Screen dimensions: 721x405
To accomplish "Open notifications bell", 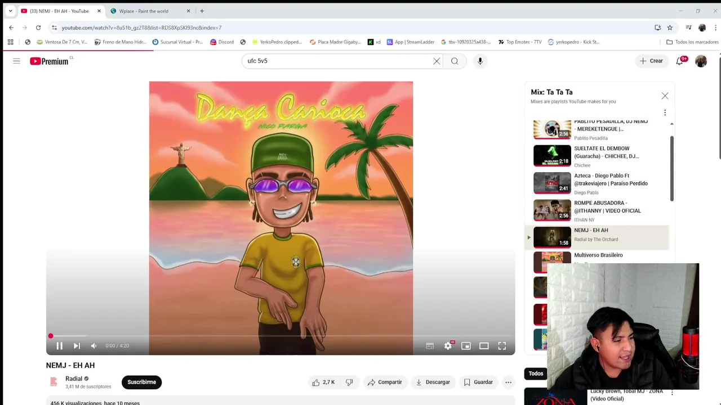I will click(680, 61).
